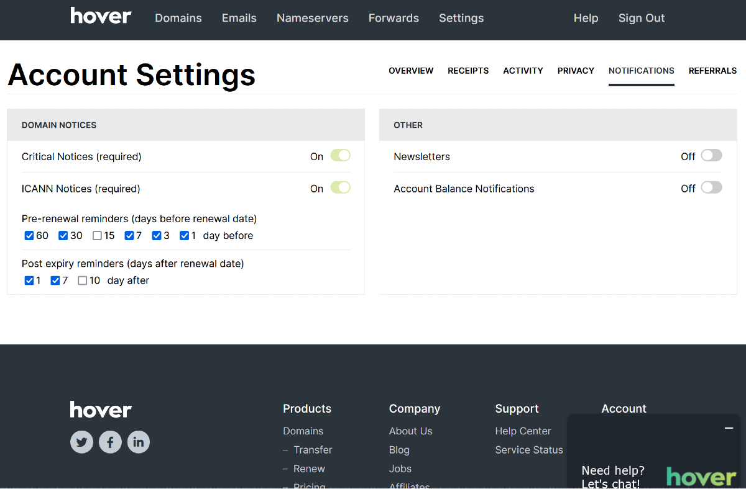Uncheck the 60-day pre-renewal reminder
The width and height of the screenshot is (746, 489).
coord(29,235)
